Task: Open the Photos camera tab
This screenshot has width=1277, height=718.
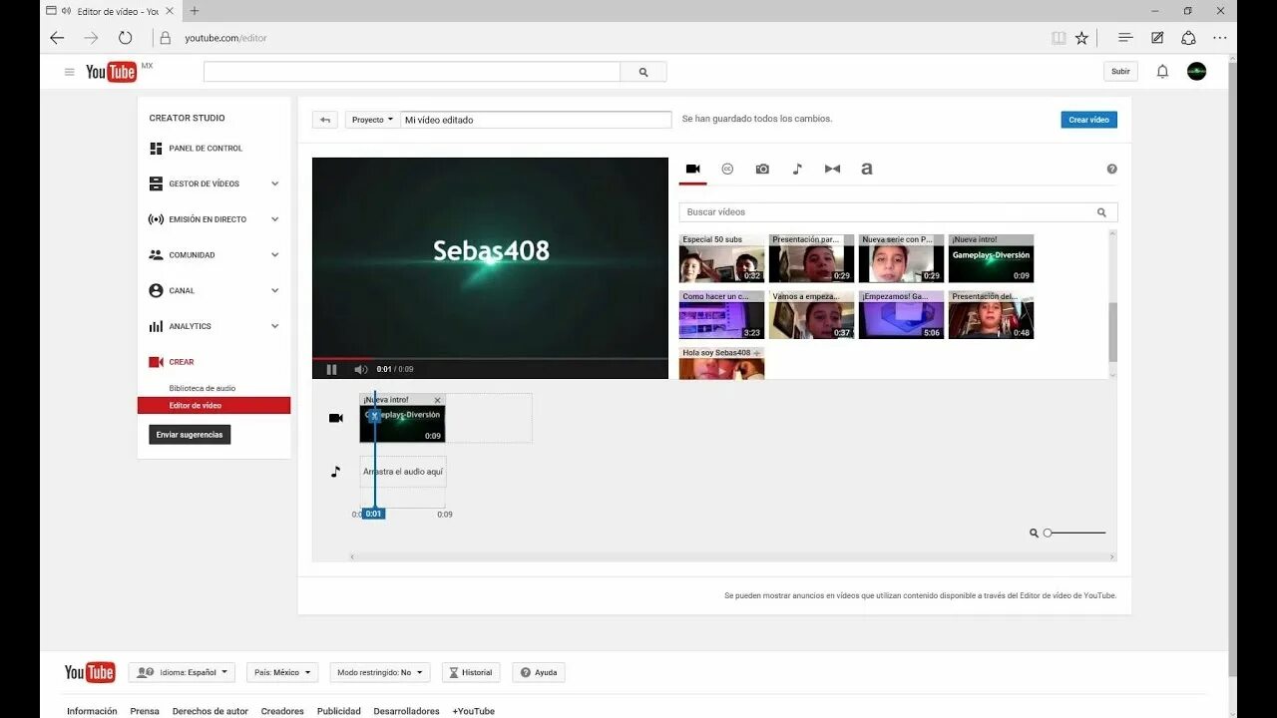Action: click(x=762, y=169)
